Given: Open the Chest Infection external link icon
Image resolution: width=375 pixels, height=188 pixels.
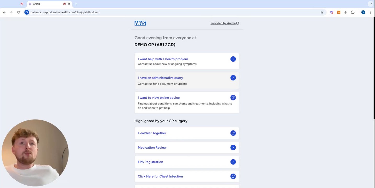Looking at the screenshot, I should click(x=233, y=176).
